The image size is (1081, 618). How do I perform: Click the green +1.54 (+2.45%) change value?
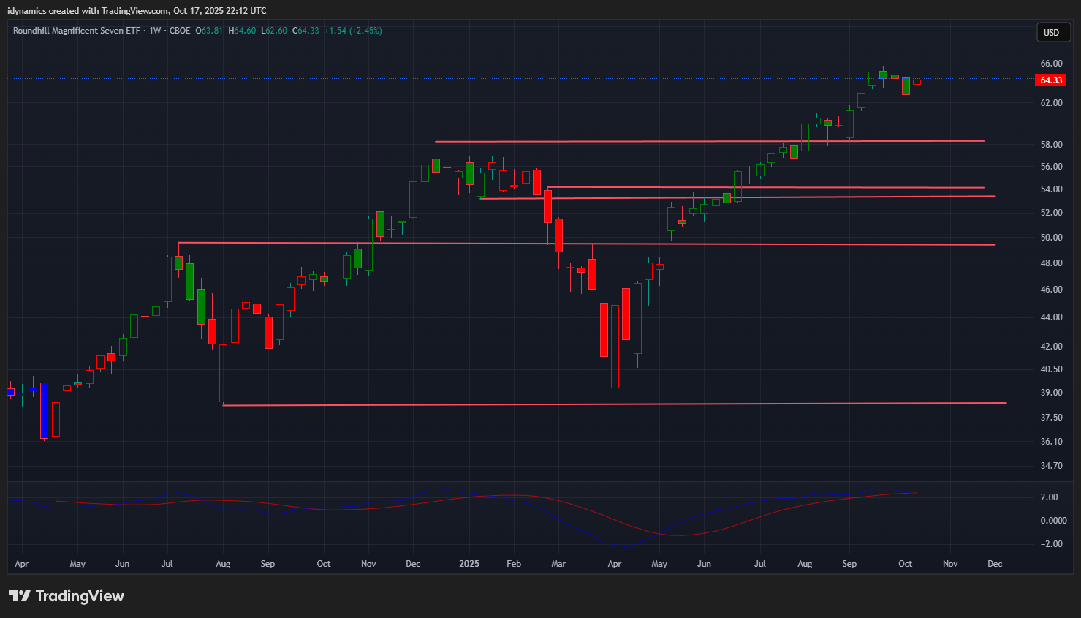[352, 31]
